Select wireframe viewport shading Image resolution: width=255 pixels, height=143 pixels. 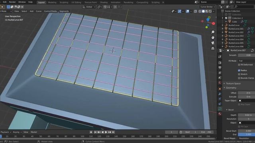(x=200, y=11)
